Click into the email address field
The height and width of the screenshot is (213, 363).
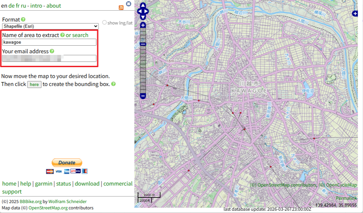click(49, 58)
